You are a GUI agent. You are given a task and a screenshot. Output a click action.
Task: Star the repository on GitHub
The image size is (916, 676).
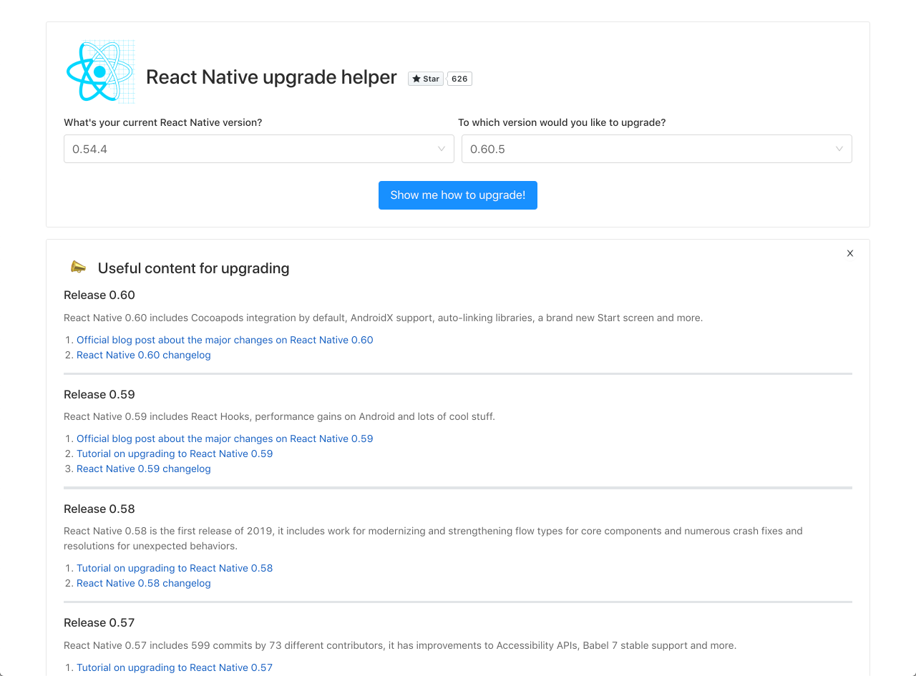coord(425,79)
